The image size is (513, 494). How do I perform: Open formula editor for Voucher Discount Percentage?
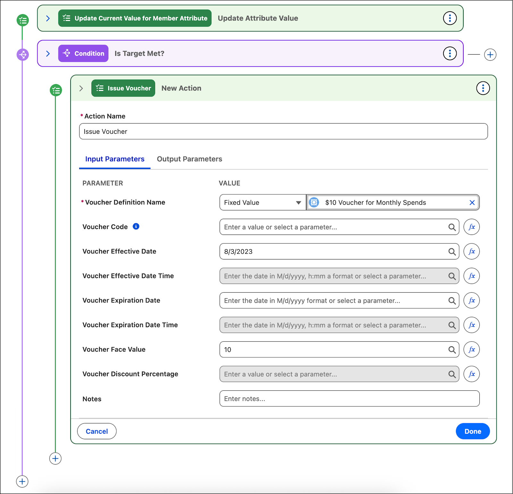[x=471, y=374]
